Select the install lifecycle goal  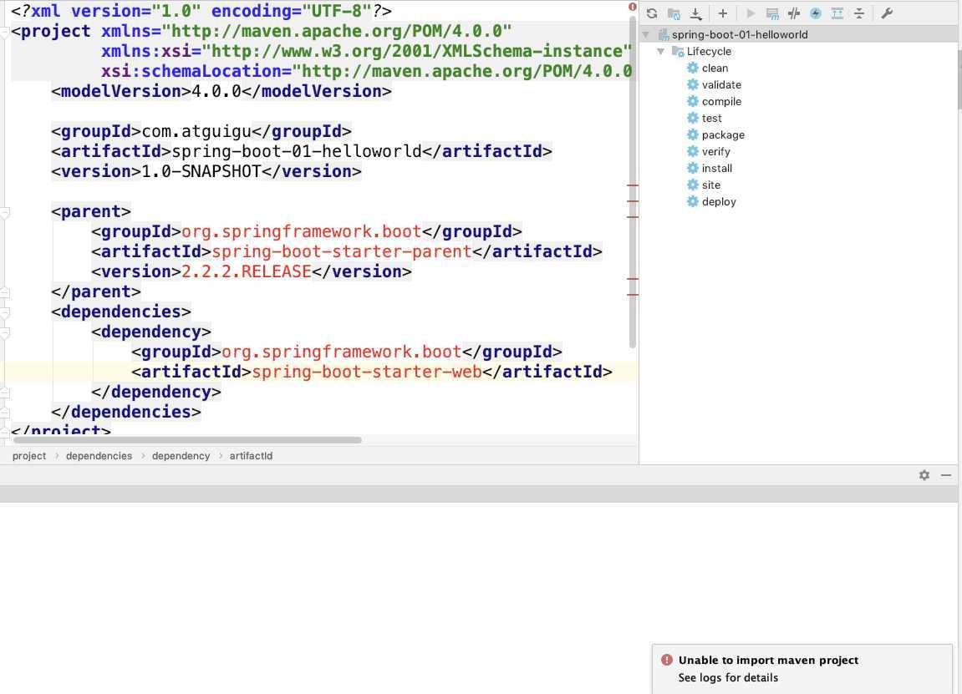[x=716, y=169]
